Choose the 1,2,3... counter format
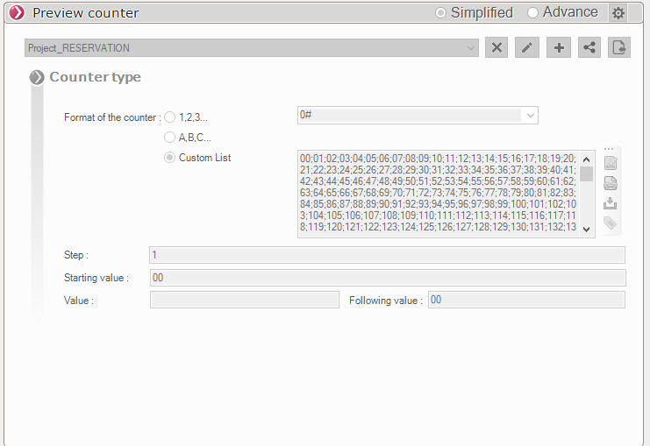 point(170,117)
